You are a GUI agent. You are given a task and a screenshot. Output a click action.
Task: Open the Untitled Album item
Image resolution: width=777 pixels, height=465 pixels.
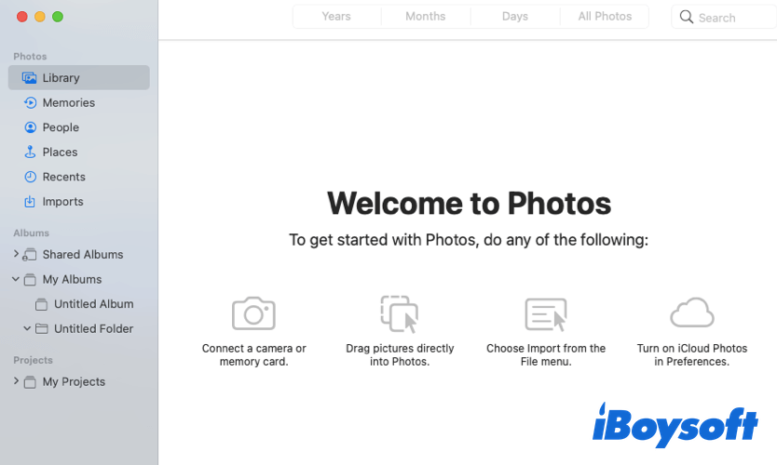pyautogui.click(x=93, y=304)
